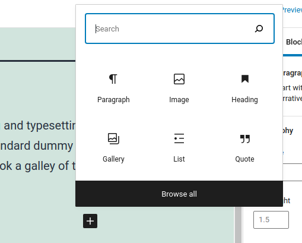Select the Heading bookmark icon
This screenshot has width=302, height=243.
click(x=245, y=79)
